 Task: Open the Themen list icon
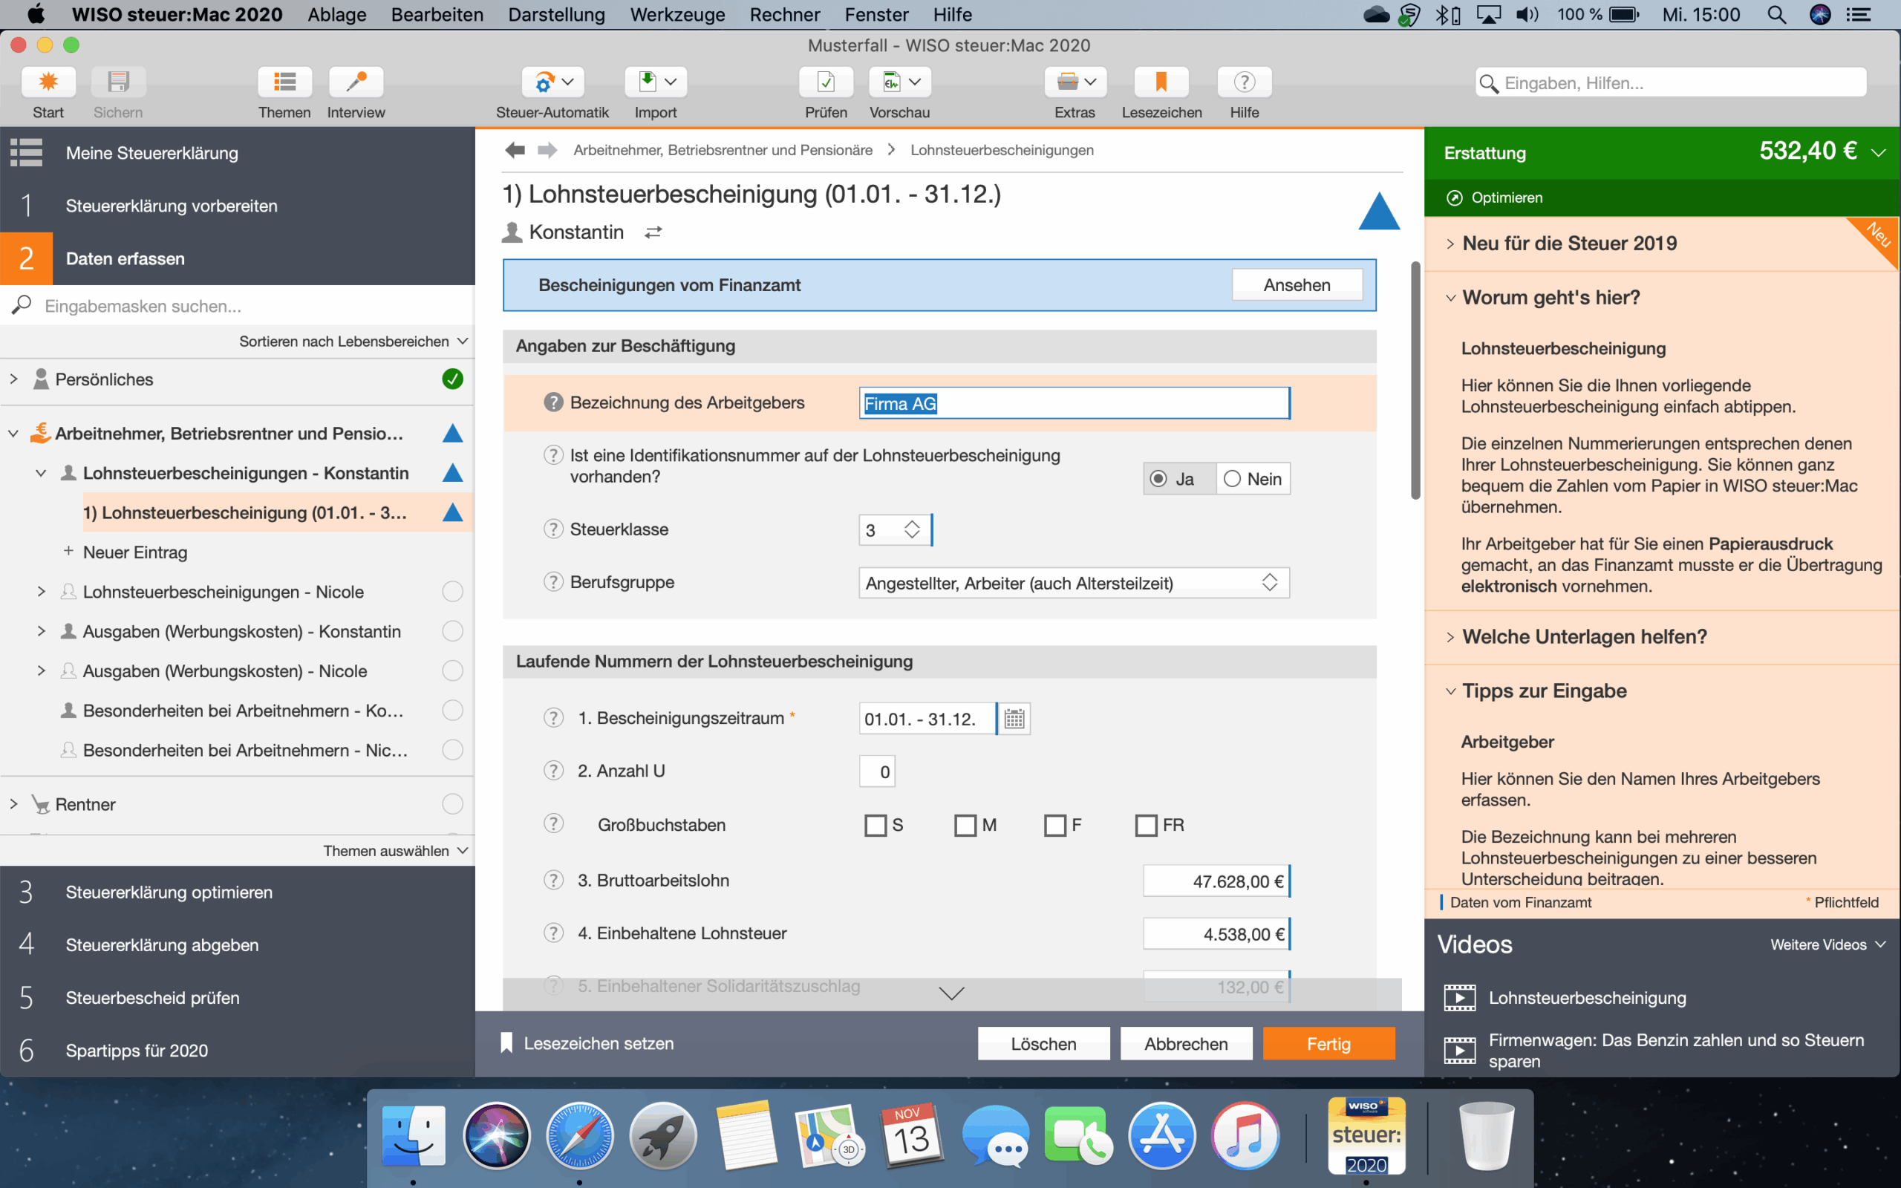(284, 82)
